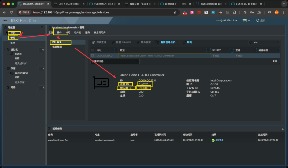Bookmark this page with star icon
This screenshot has height=168, width=288.
click(x=175, y=12)
